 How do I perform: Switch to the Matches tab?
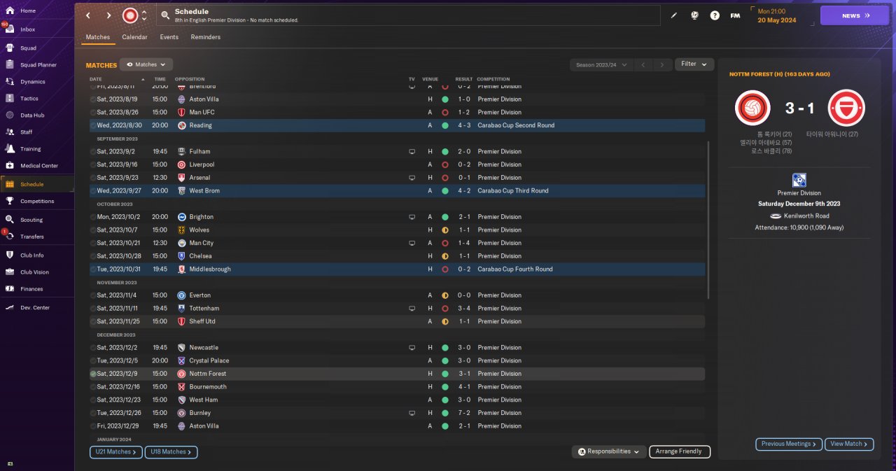click(98, 37)
